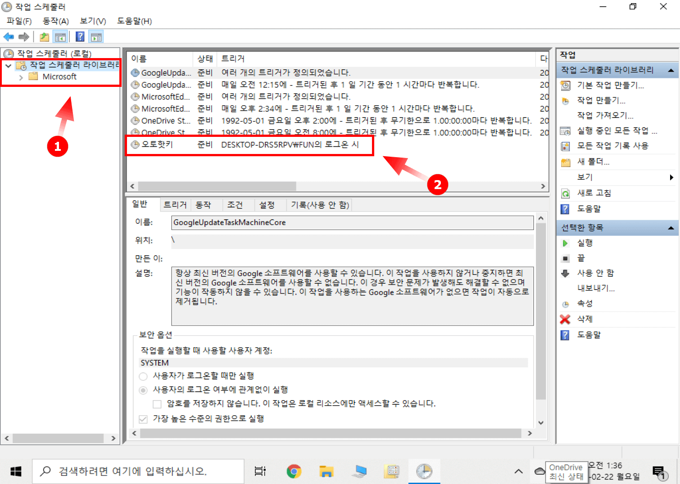
Task: Click the up one level folder icon
Action: [x=44, y=37]
